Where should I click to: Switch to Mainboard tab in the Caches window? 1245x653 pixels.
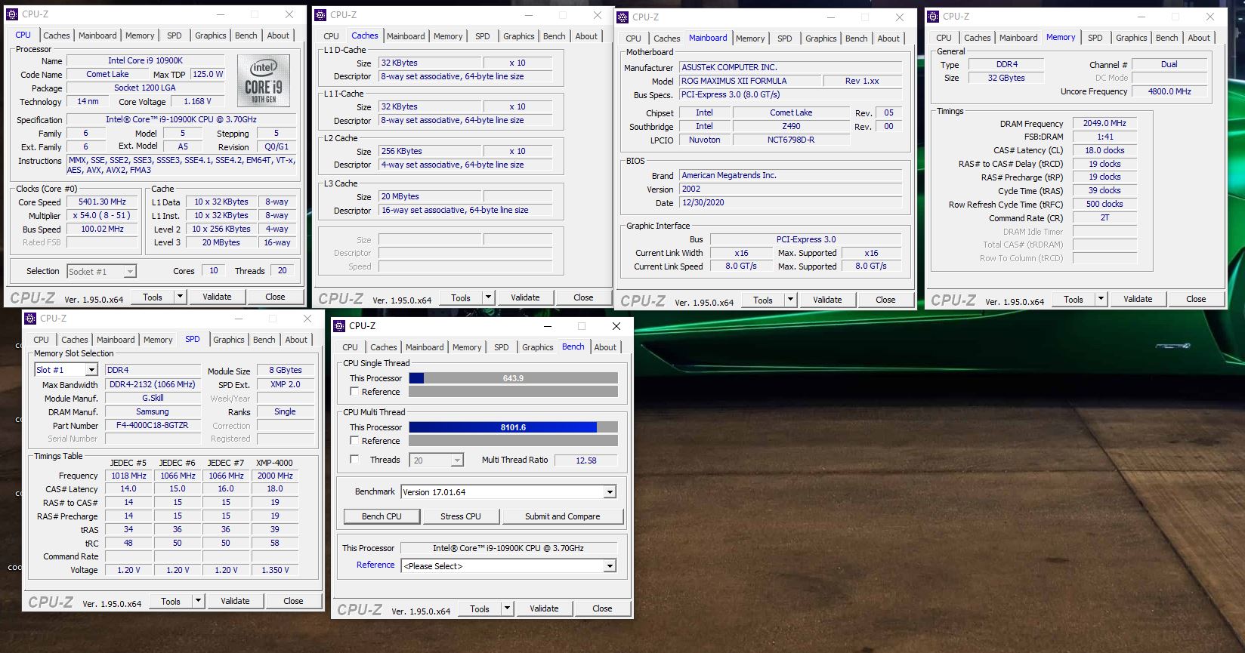coord(406,36)
